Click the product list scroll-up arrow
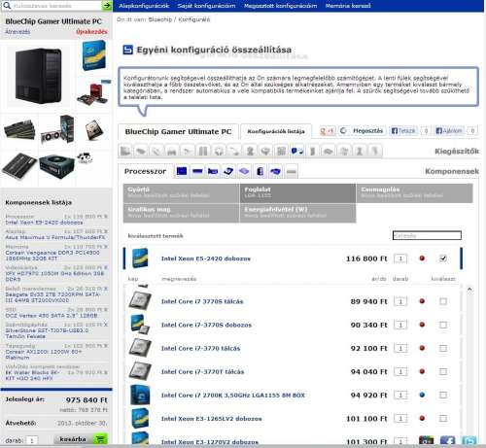Viewport: 486px width, 448px height. (x=469, y=289)
